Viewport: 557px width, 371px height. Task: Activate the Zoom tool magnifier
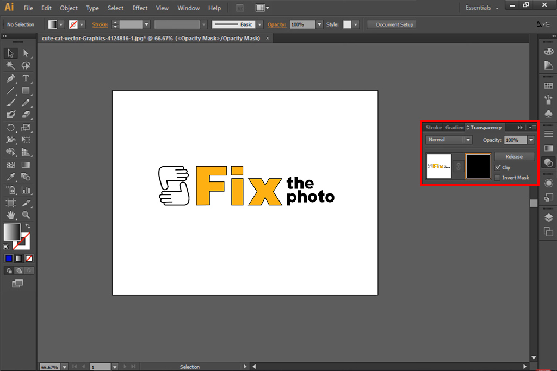(x=26, y=215)
